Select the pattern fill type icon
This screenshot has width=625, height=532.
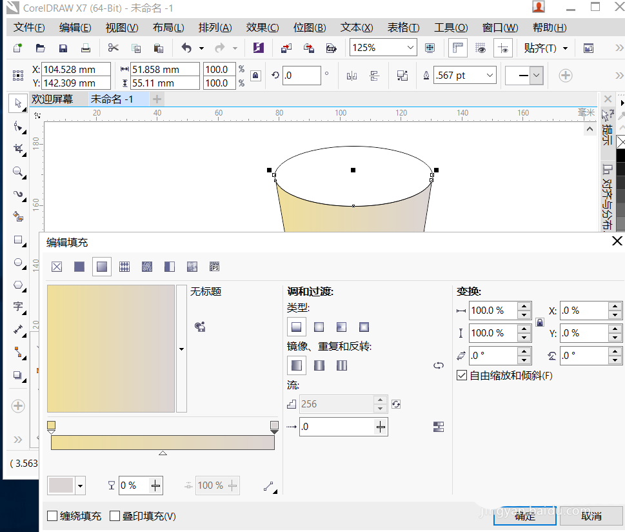tap(124, 266)
